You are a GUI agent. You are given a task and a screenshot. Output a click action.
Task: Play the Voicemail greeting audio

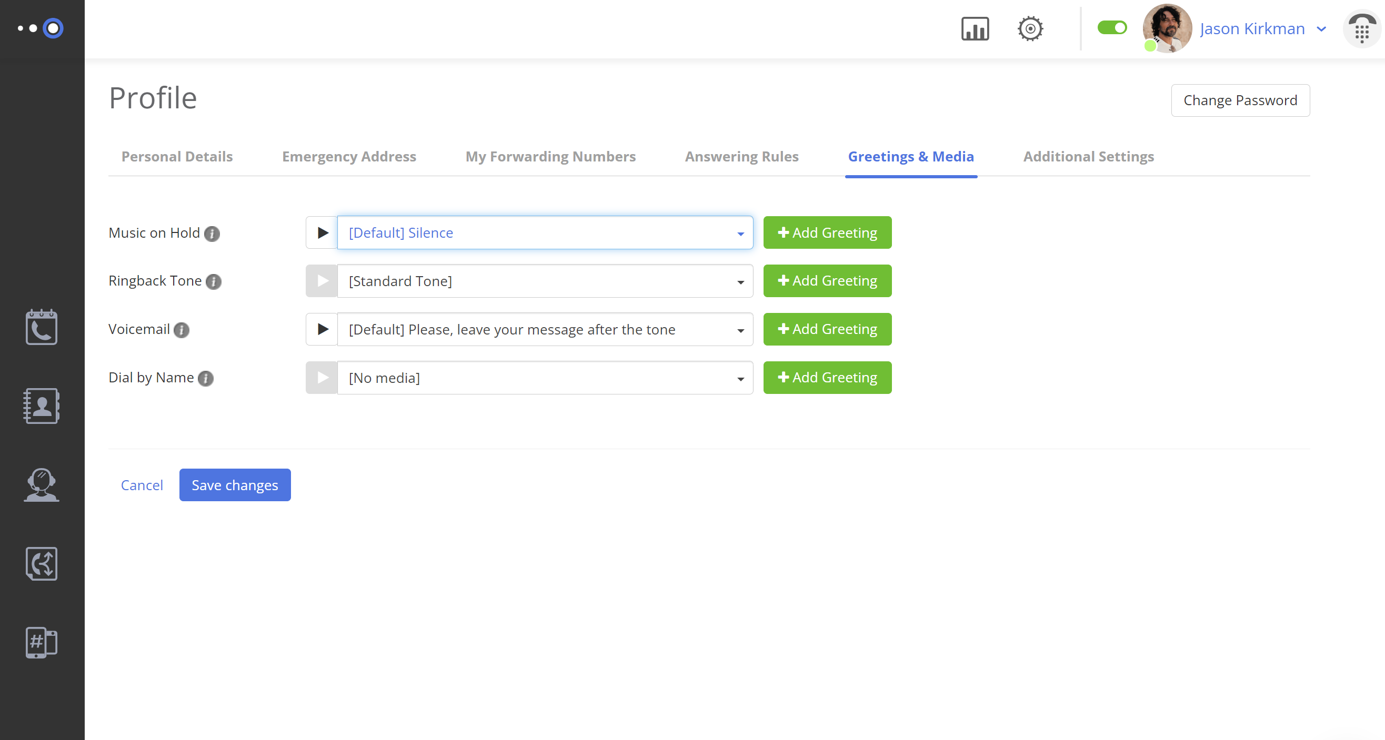pyautogui.click(x=322, y=329)
